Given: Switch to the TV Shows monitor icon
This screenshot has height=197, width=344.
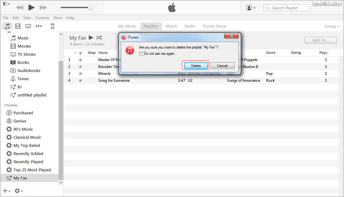Looking at the screenshot, I should (x=28, y=26).
